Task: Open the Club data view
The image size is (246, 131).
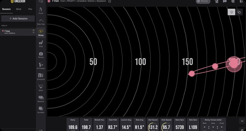Action: (x=41, y=44)
